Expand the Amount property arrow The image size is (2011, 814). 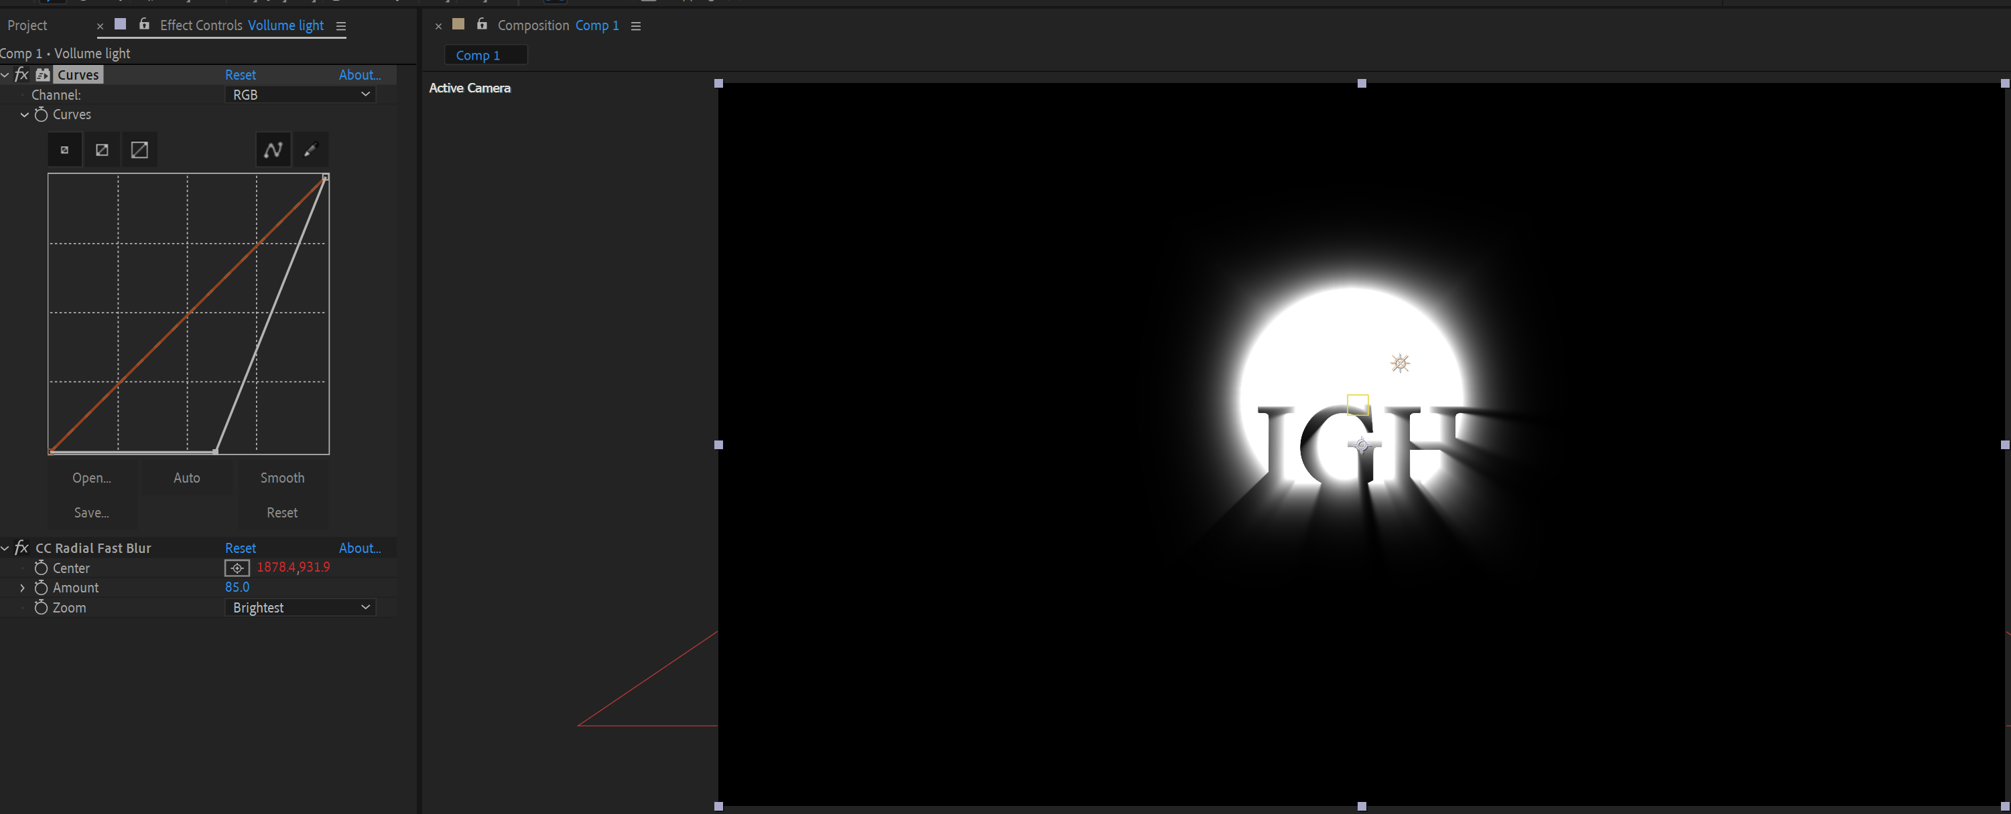(22, 587)
